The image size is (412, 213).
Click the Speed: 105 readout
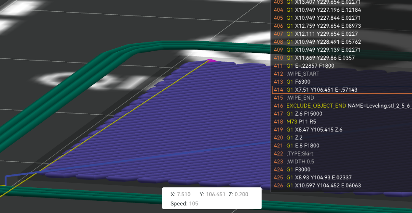pos(184,204)
